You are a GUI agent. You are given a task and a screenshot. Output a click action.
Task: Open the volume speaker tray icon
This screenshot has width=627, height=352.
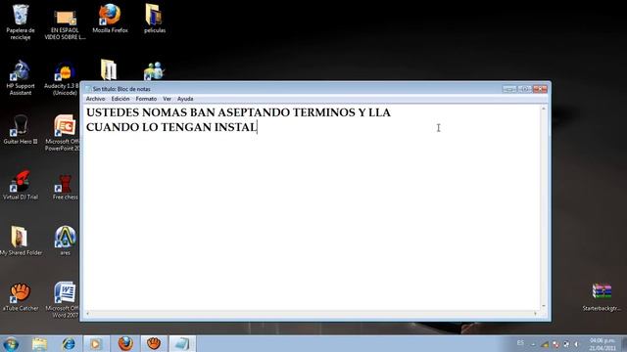coord(576,344)
